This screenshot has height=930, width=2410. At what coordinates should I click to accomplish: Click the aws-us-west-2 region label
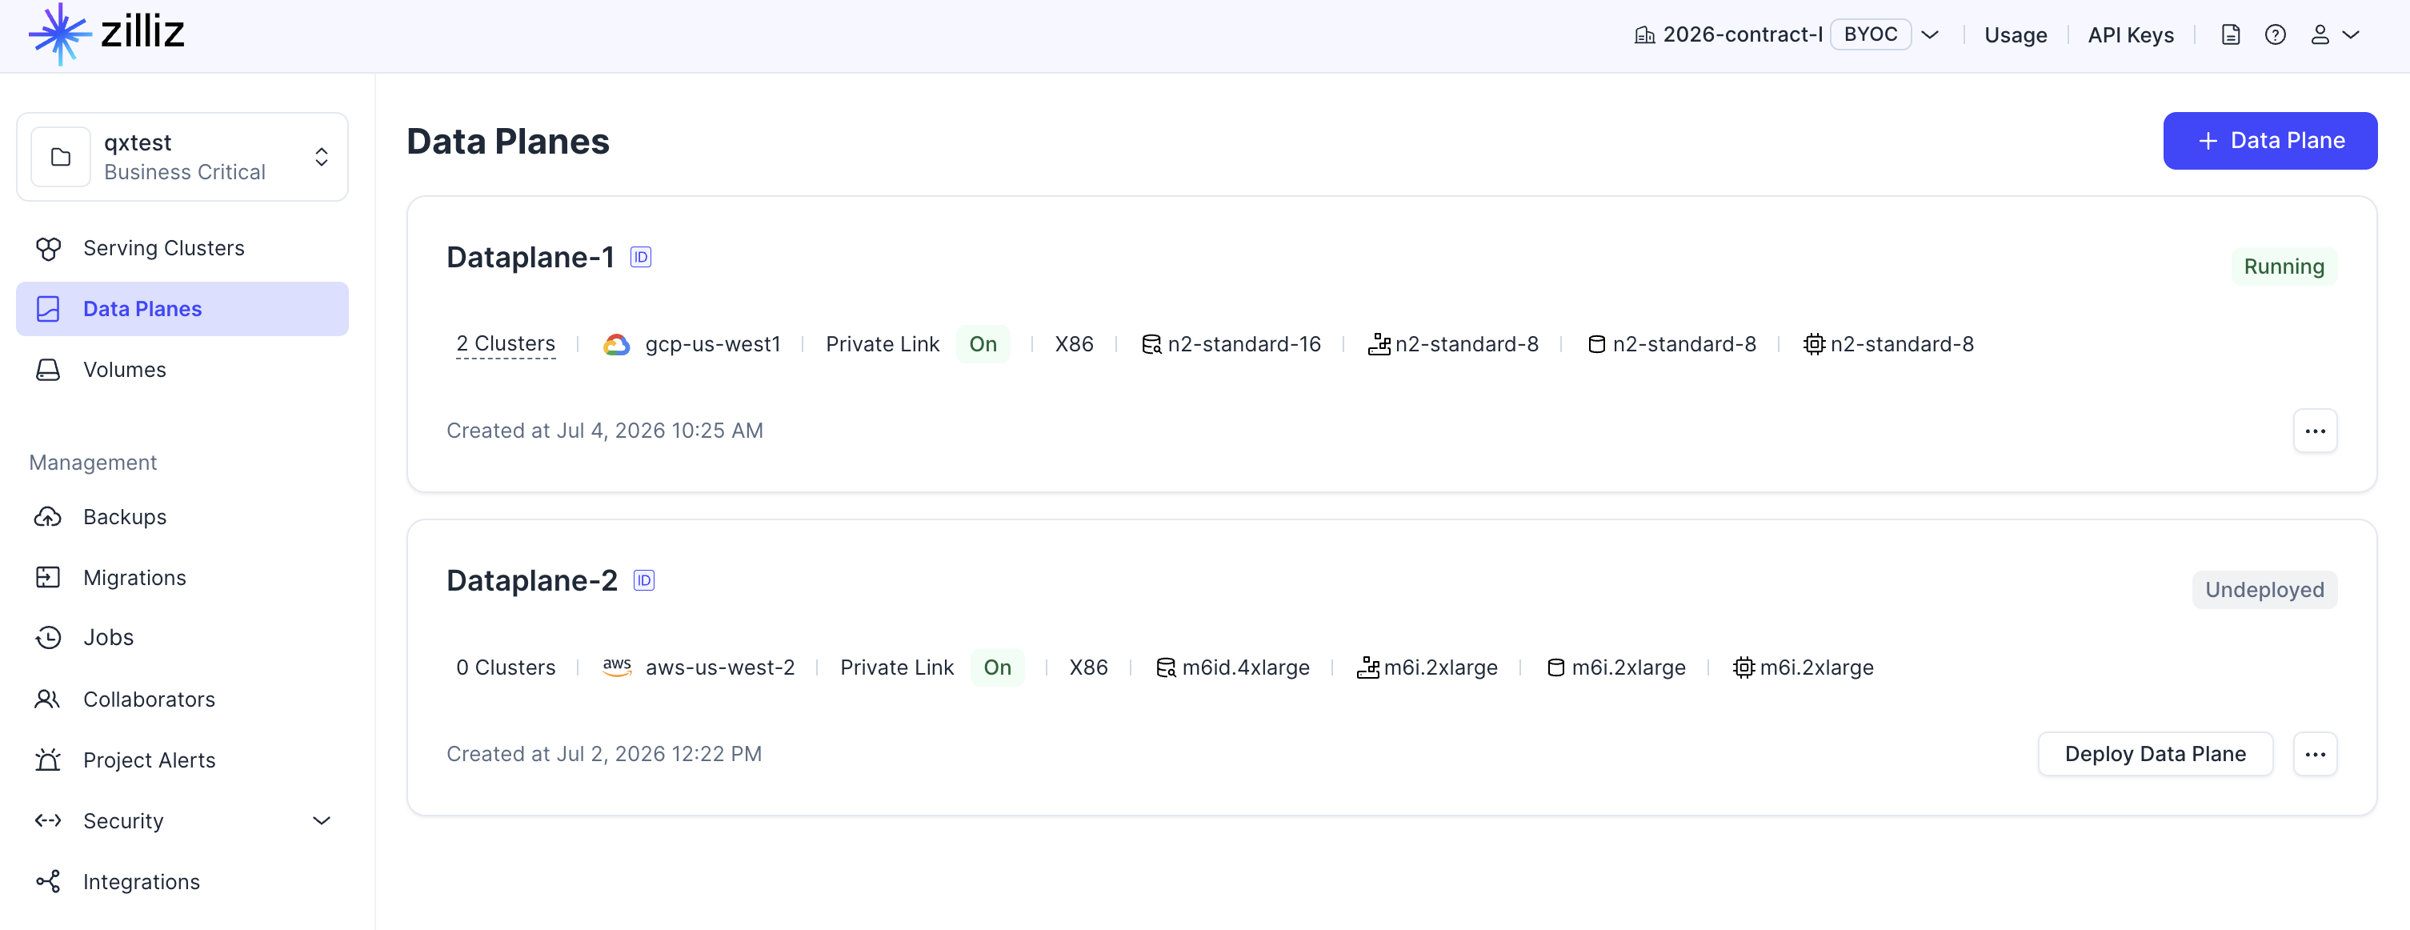pyautogui.click(x=720, y=667)
